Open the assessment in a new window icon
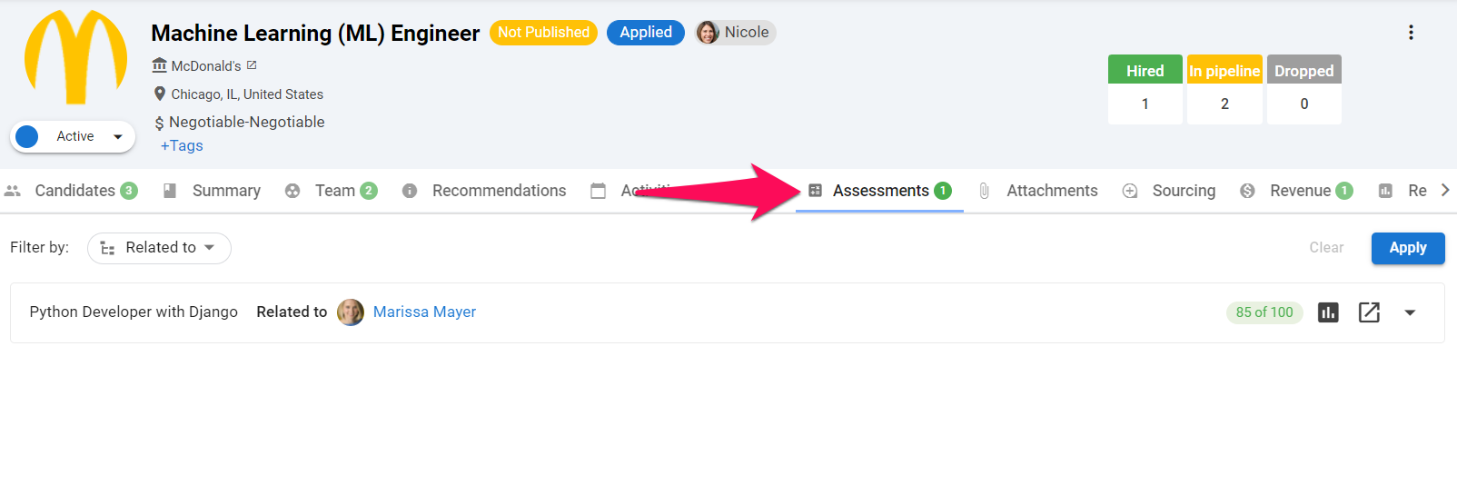This screenshot has height=495, width=1457. click(1369, 312)
